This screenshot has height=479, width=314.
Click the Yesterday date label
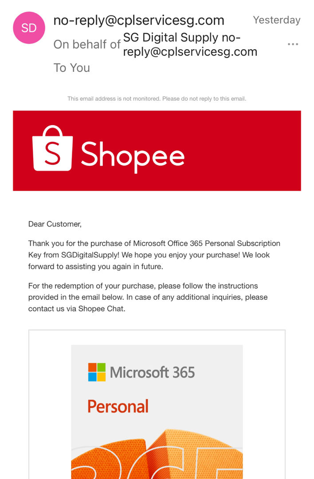click(277, 20)
